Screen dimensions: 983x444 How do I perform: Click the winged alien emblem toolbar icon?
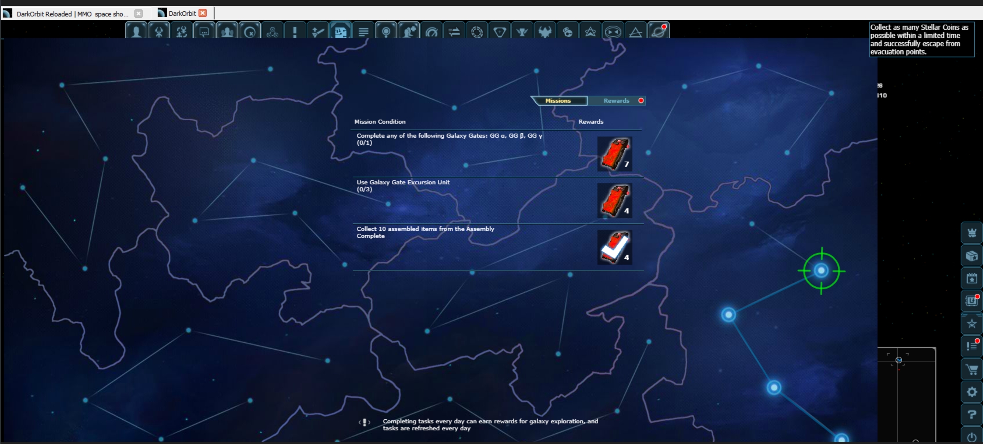[159, 31]
